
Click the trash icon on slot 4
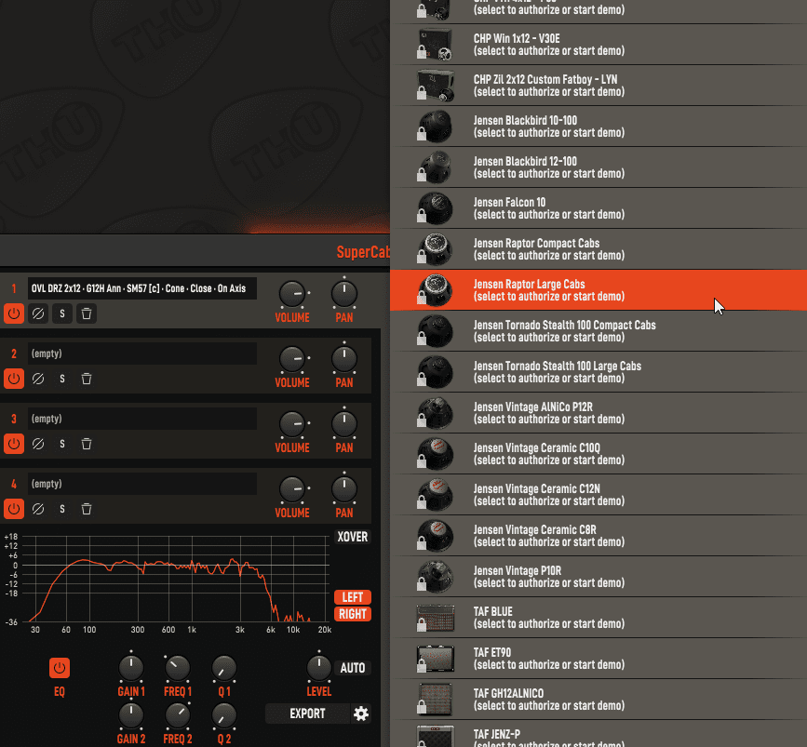click(87, 510)
